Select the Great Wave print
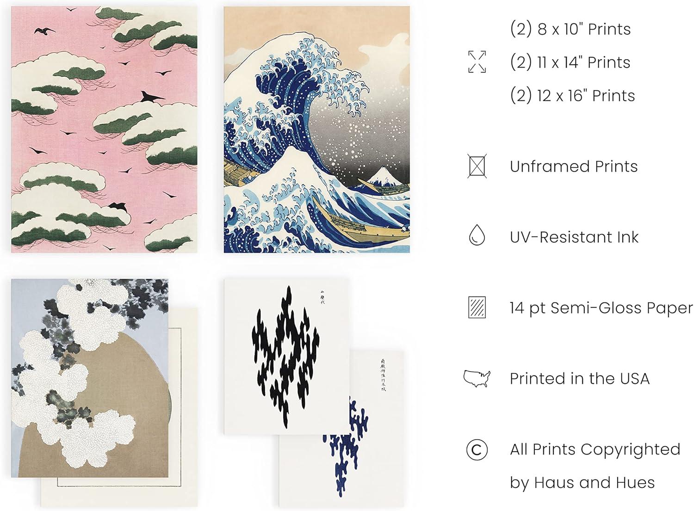The width and height of the screenshot is (694, 511). pyautogui.click(x=317, y=129)
